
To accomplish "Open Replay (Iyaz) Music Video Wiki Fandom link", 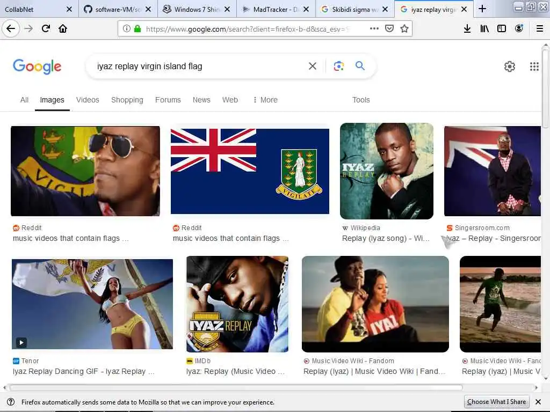I will pos(374,371).
